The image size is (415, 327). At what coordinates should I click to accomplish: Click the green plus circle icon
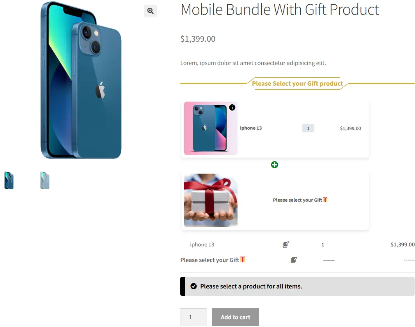click(x=275, y=165)
